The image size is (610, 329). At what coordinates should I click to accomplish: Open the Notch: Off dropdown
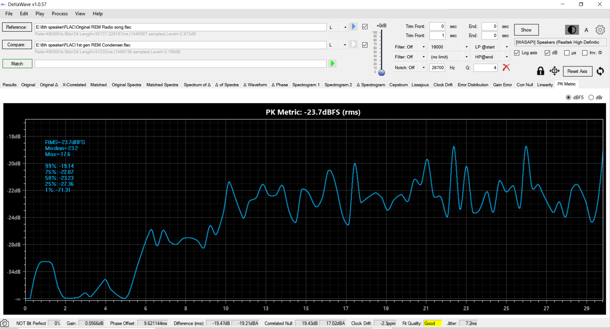point(410,67)
